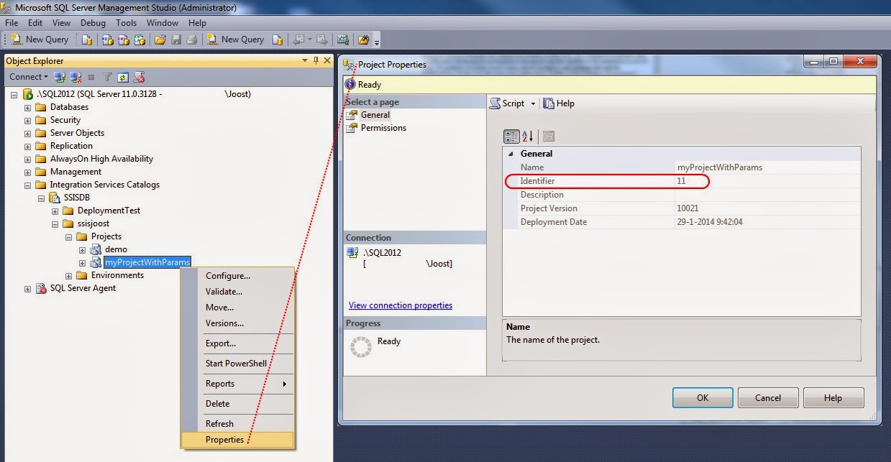Open the Connect dropdown in Object Explorer
This screenshot has height=462, width=891.
coord(29,77)
